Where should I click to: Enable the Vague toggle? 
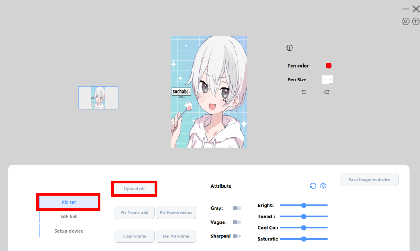pos(237,222)
